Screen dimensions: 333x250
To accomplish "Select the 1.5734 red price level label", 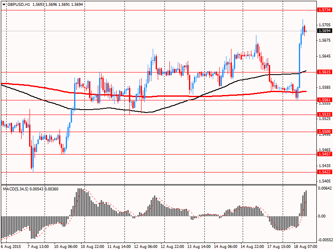I will 324,10.
